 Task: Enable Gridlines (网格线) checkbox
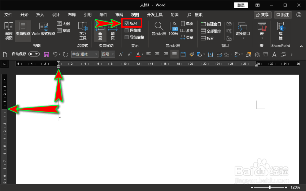(x=127, y=30)
